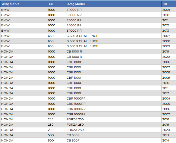Click the Yıl column header

coord(165,4)
